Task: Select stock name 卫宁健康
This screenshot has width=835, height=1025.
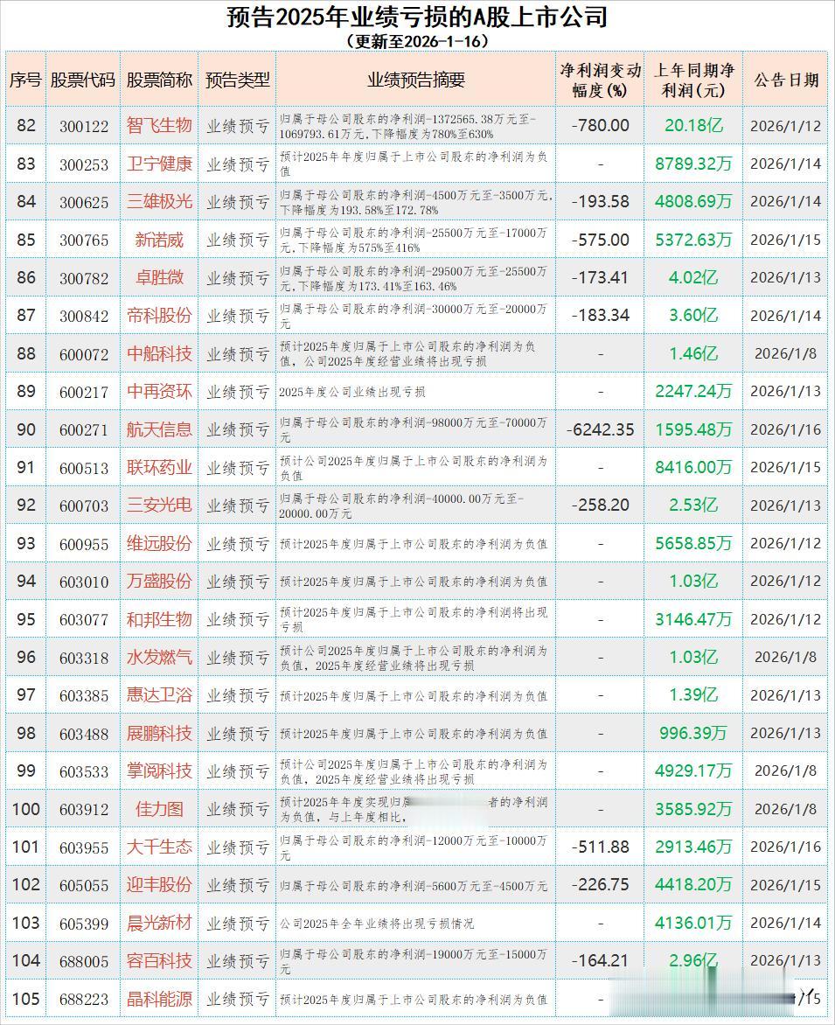Action: click(159, 164)
